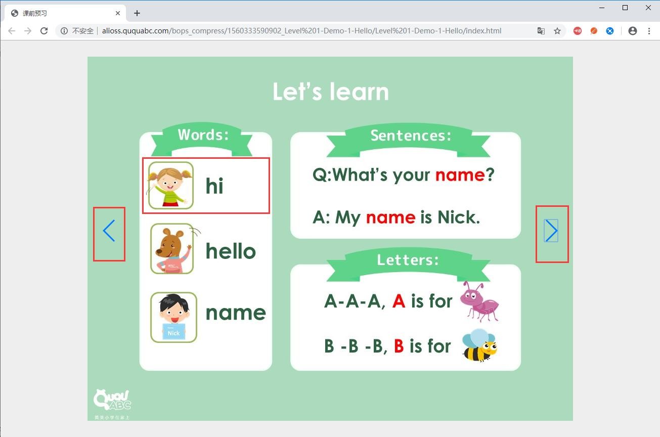Click the pink ant image
This screenshot has height=437, width=660.
click(x=479, y=301)
